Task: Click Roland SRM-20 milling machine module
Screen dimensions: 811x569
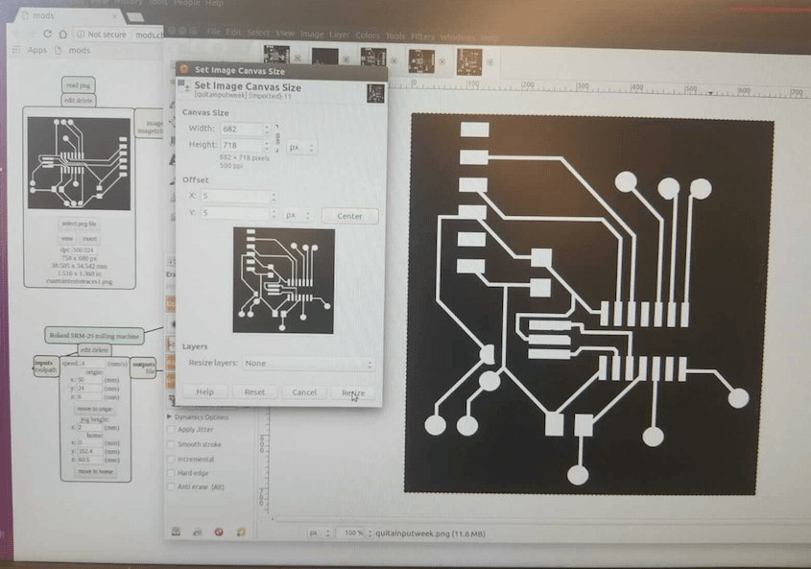Action: coord(94,336)
